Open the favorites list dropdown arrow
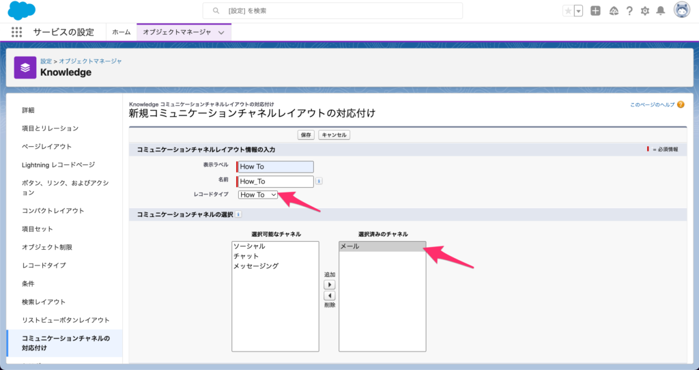This screenshot has width=699, height=370. [578, 11]
